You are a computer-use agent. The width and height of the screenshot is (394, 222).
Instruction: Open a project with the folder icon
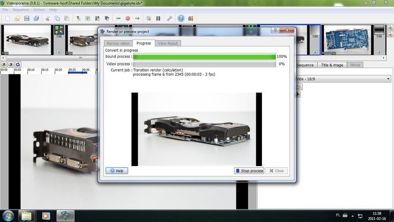[17, 18]
